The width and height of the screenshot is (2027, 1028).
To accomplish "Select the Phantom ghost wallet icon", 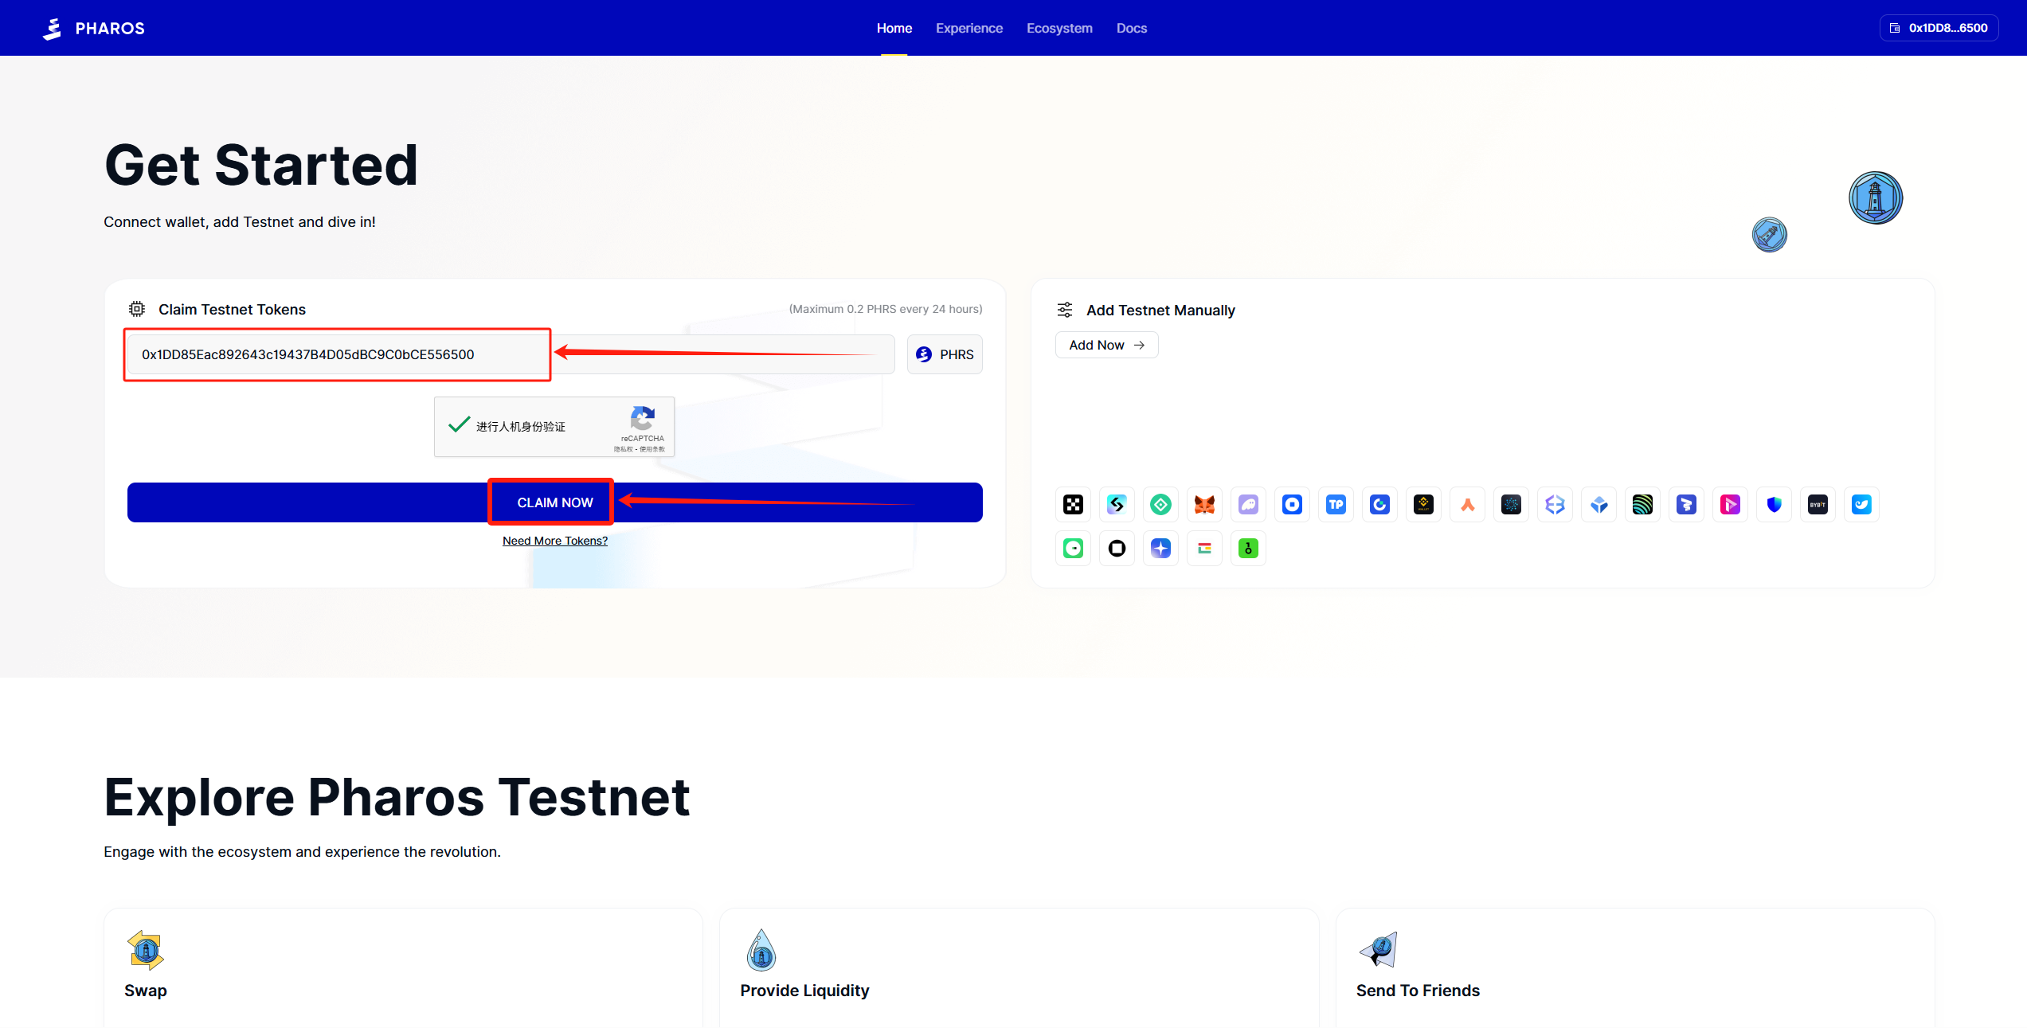I will [1248, 504].
